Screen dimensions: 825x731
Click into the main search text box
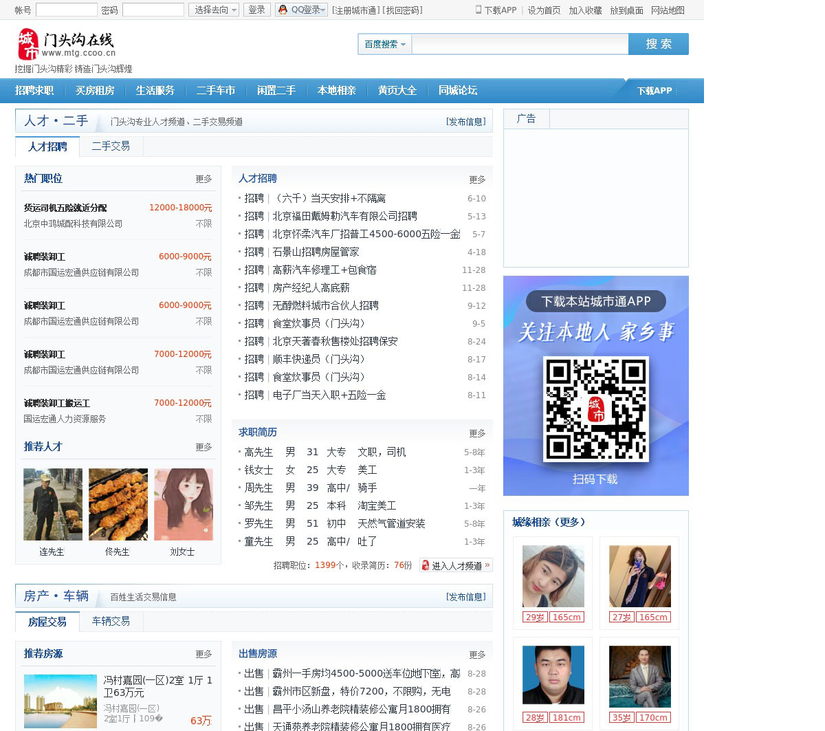coord(520,44)
